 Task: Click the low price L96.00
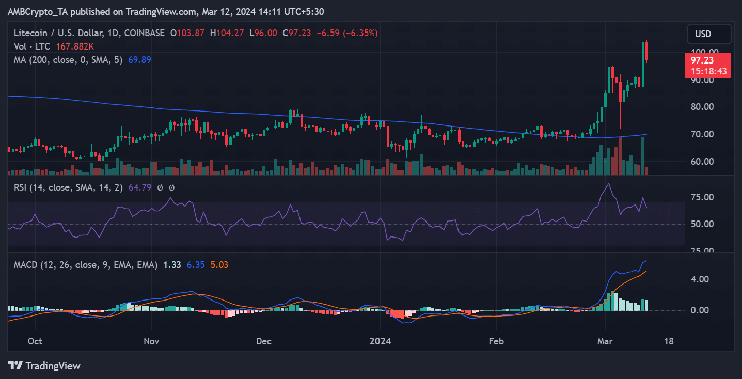point(263,33)
